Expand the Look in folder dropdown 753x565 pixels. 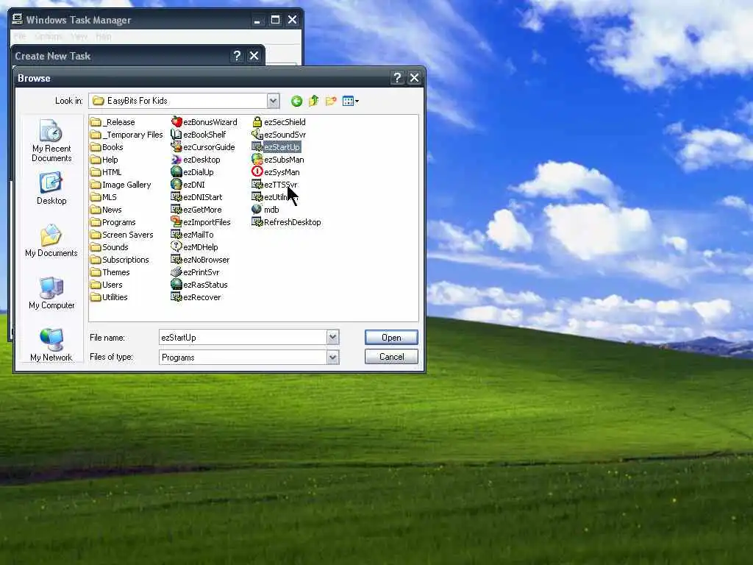[274, 101]
